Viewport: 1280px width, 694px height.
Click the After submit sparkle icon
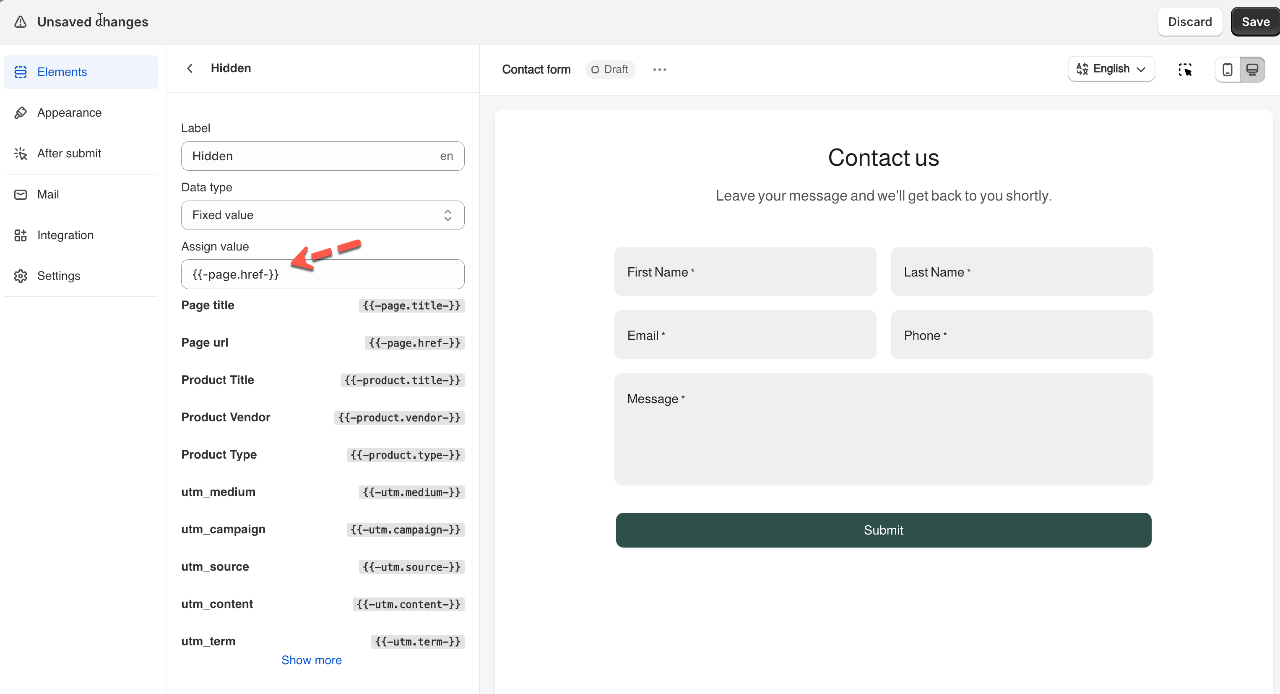(x=21, y=154)
